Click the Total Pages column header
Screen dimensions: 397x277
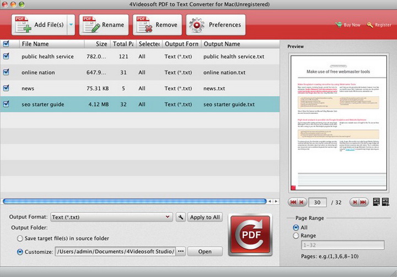(124, 44)
